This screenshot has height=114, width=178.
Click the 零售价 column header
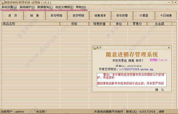point(137,24)
